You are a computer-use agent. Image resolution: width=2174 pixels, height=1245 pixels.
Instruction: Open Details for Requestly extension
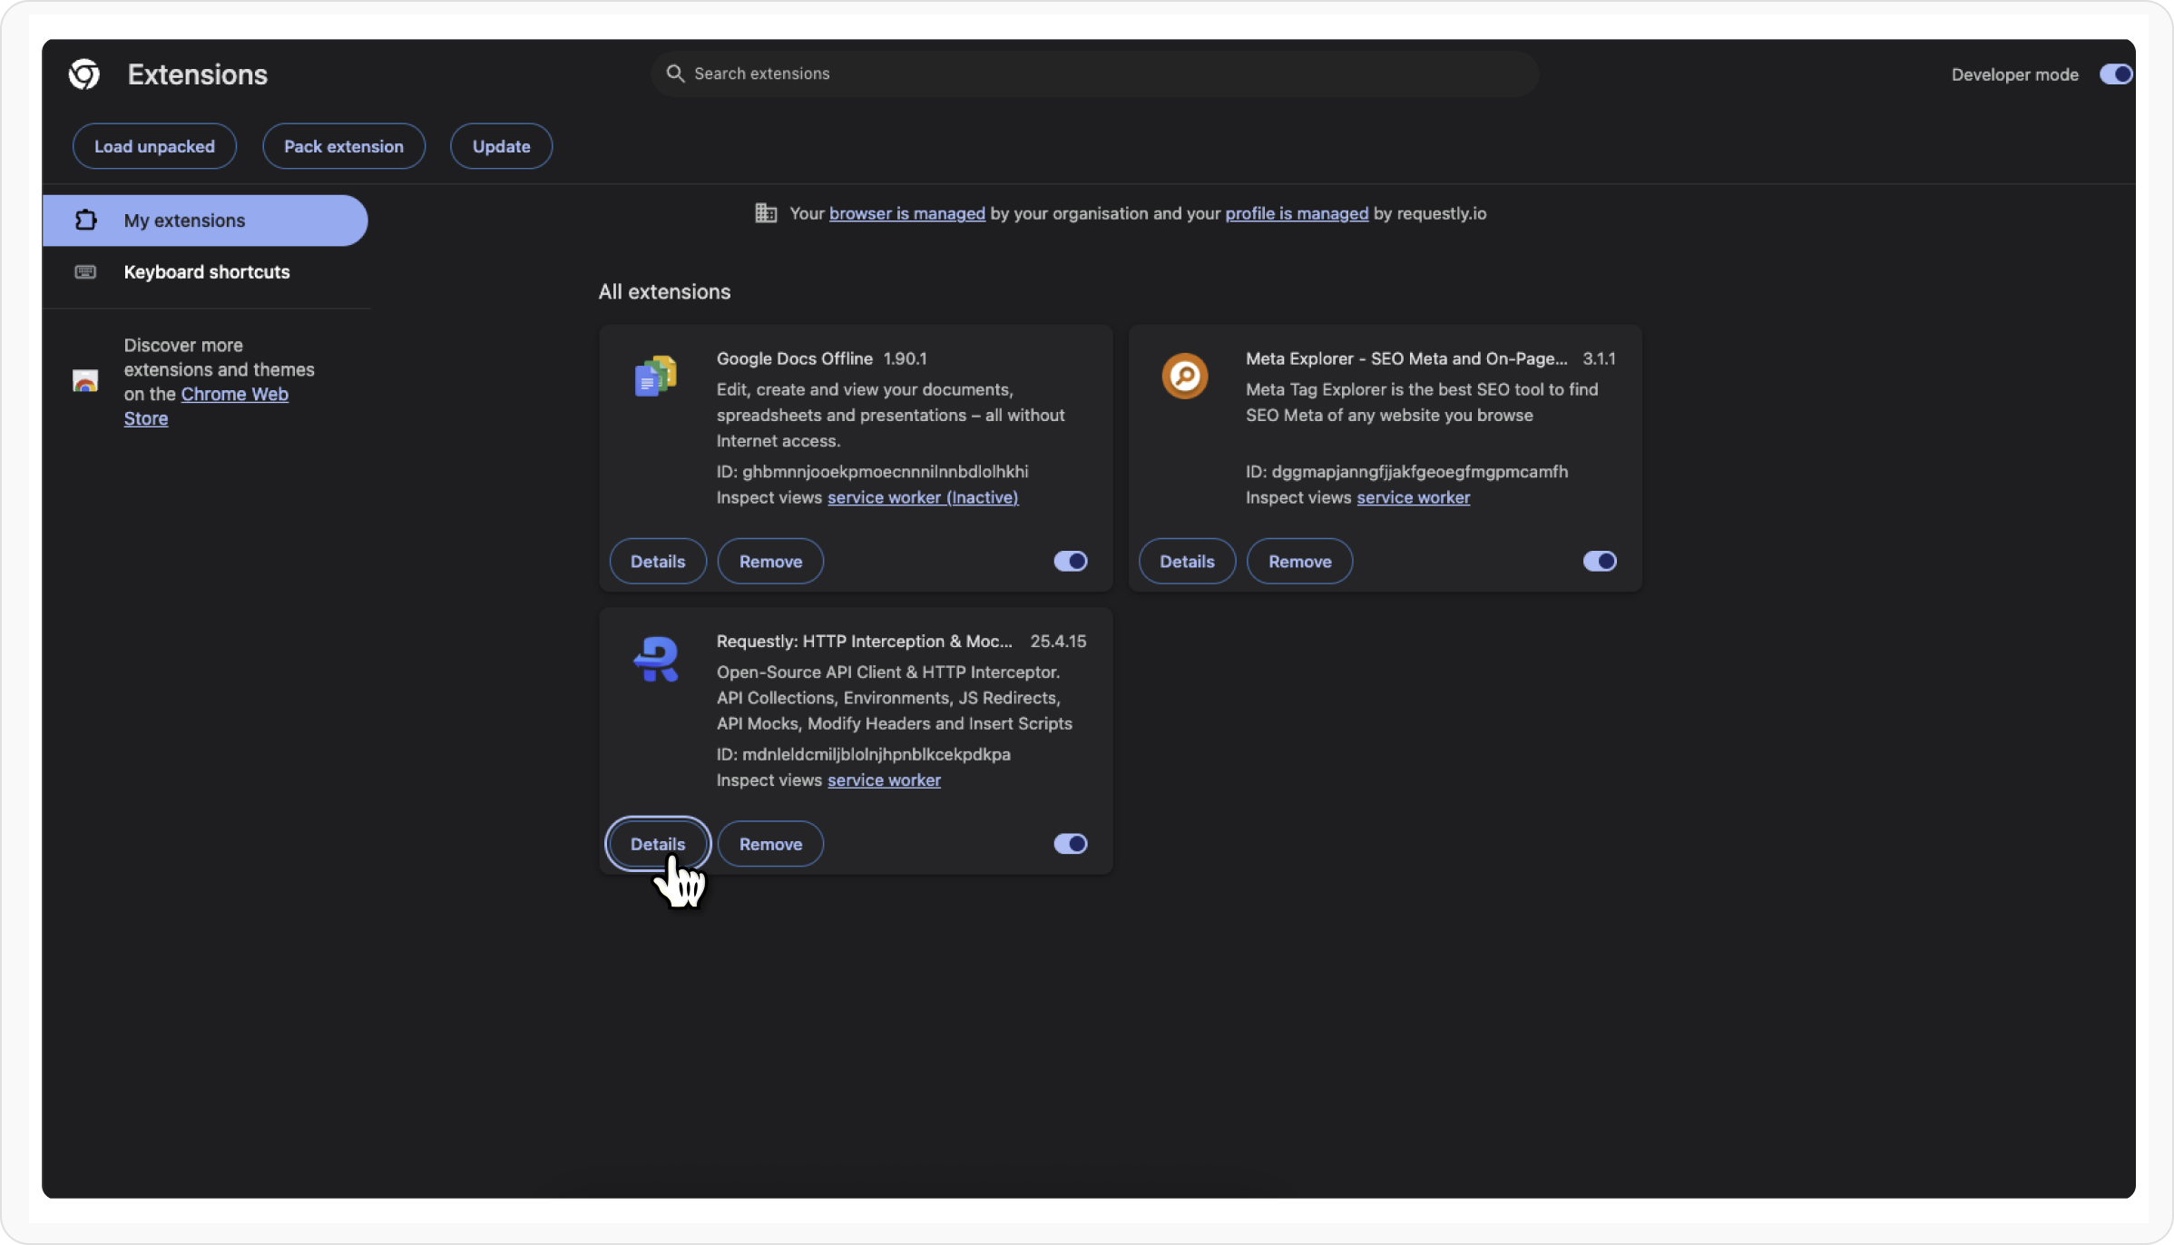(657, 844)
